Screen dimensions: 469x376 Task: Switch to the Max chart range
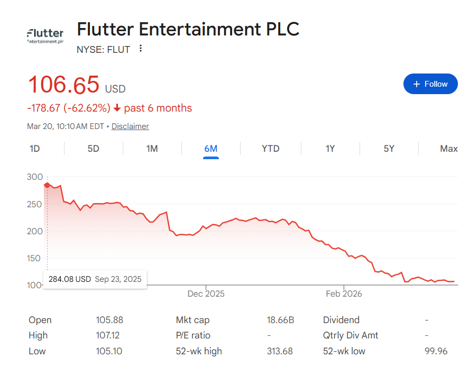tap(448, 149)
